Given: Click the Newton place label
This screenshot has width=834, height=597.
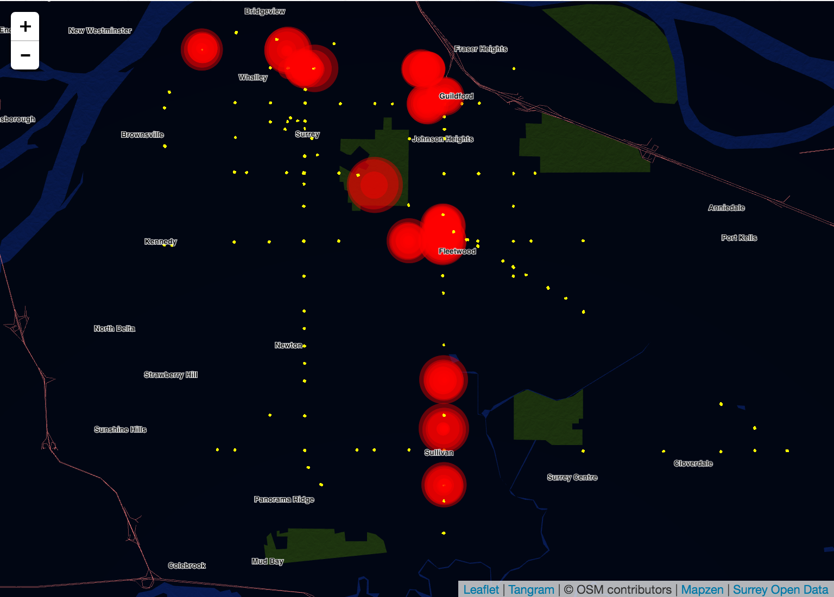Looking at the screenshot, I should click(x=288, y=345).
